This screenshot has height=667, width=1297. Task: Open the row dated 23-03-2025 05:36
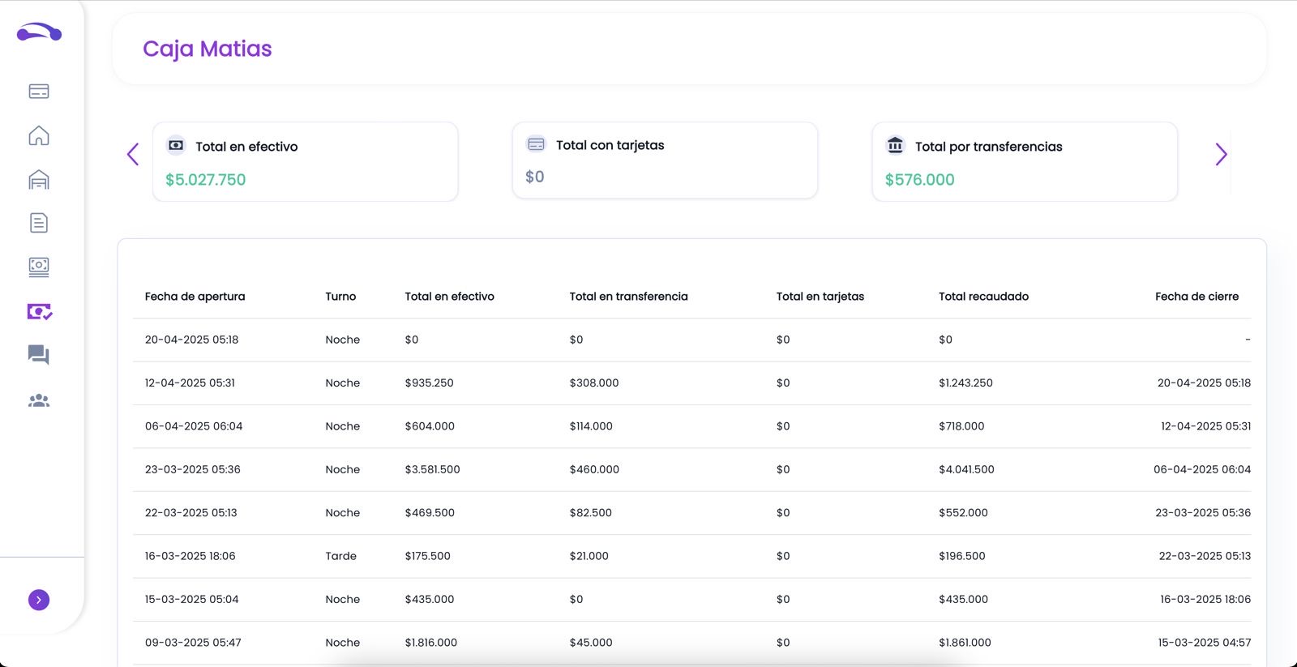(692, 469)
